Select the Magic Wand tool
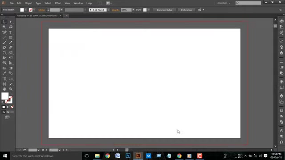This screenshot has width=285, height=160. tap(4, 27)
